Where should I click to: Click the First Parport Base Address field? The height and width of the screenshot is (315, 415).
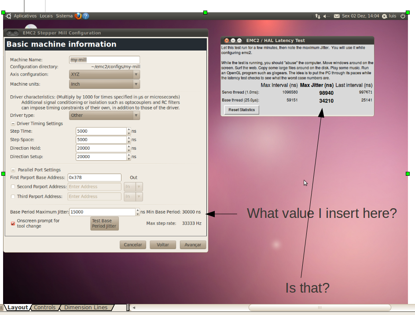tap(95, 177)
